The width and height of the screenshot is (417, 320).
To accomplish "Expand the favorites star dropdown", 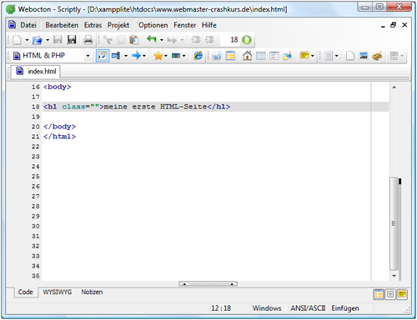I will (166, 56).
